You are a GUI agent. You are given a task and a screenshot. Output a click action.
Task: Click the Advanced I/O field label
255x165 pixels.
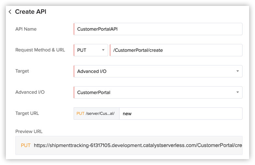pyautogui.click(x=30, y=92)
